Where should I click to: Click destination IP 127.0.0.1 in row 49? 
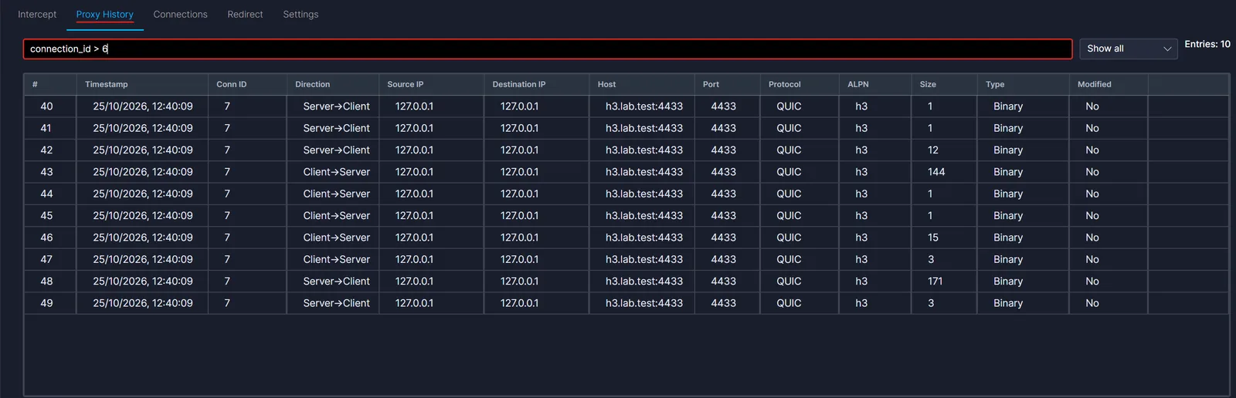click(519, 303)
